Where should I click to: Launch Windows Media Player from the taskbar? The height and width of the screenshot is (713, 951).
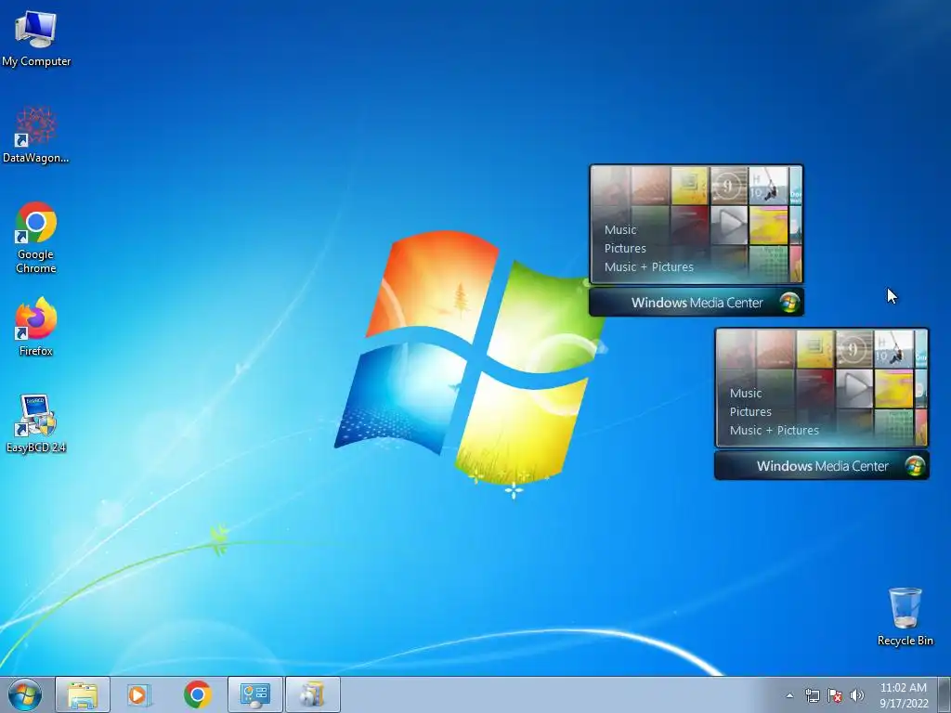tap(138, 694)
